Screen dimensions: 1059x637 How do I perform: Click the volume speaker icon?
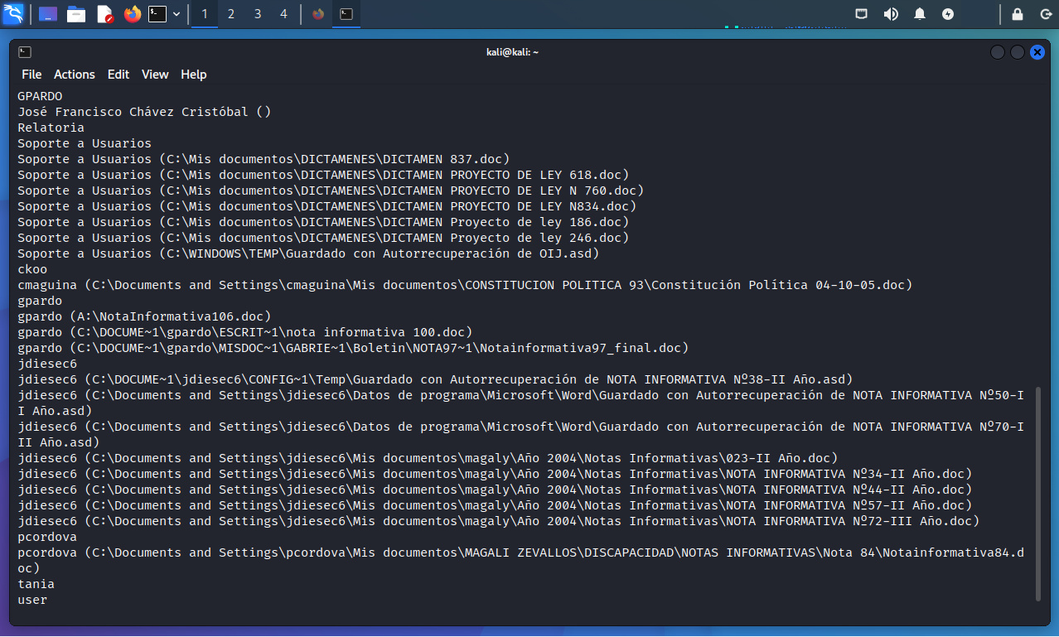pyautogui.click(x=891, y=14)
